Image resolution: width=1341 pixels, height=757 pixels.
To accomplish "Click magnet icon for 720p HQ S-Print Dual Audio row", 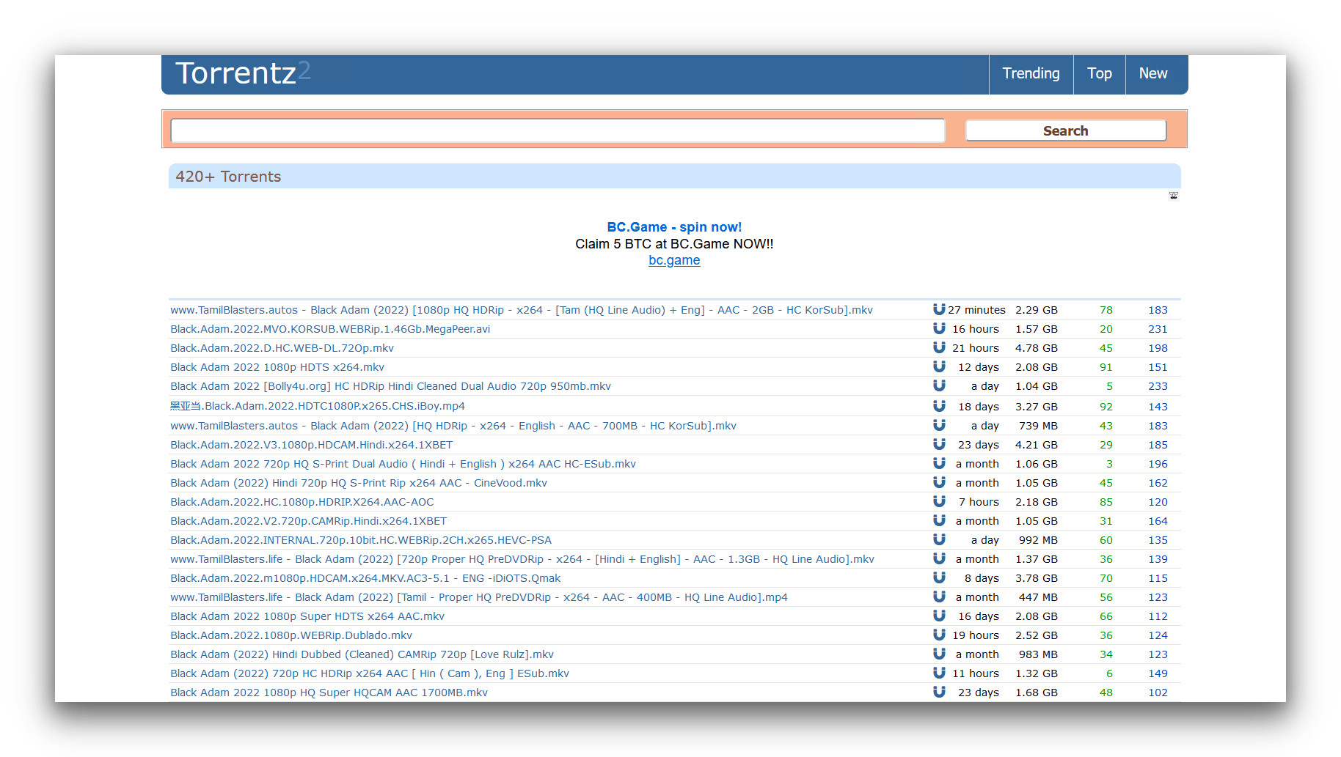I will coord(939,463).
